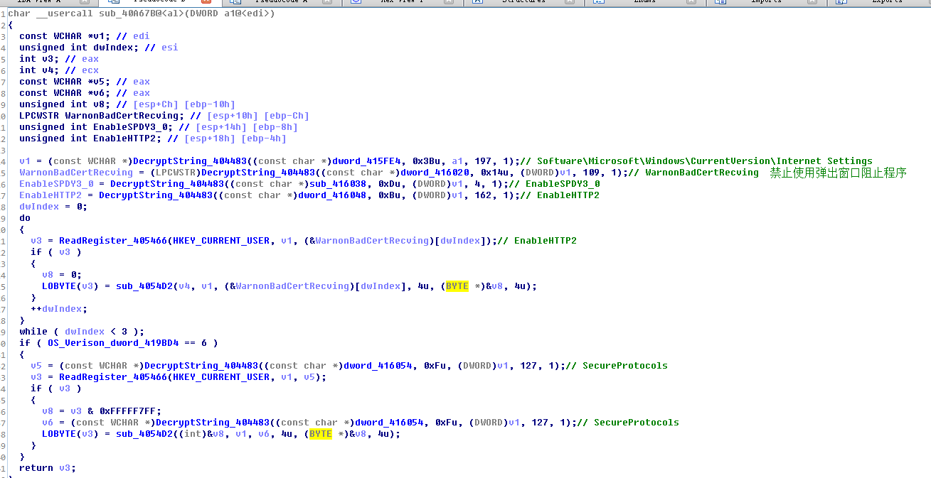Select WarnonBadCertRecving in the LPCWSTR declaration line
Screen dimensions: 931x478
[122, 116]
